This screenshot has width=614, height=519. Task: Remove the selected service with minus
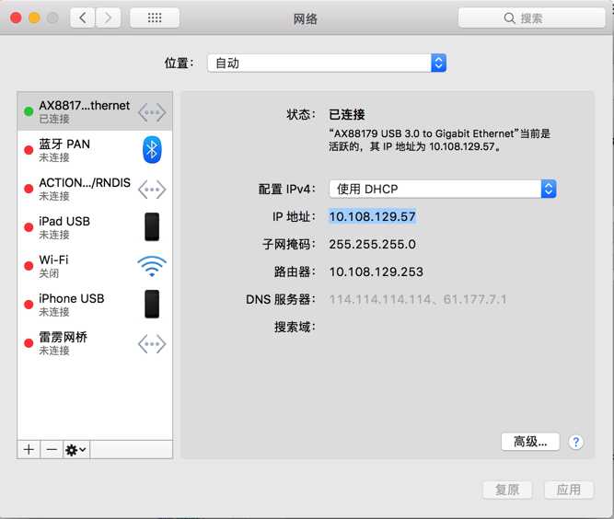click(x=52, y=450)
